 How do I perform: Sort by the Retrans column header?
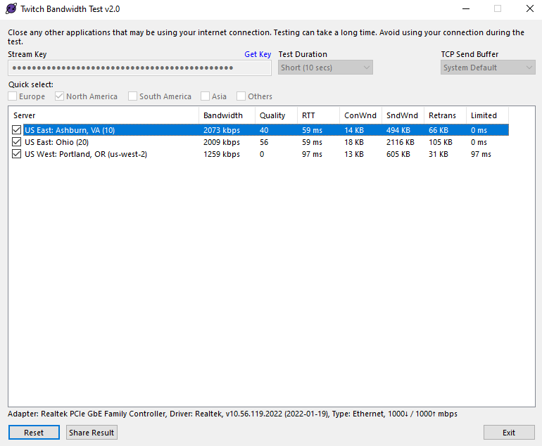pos(445,115)
